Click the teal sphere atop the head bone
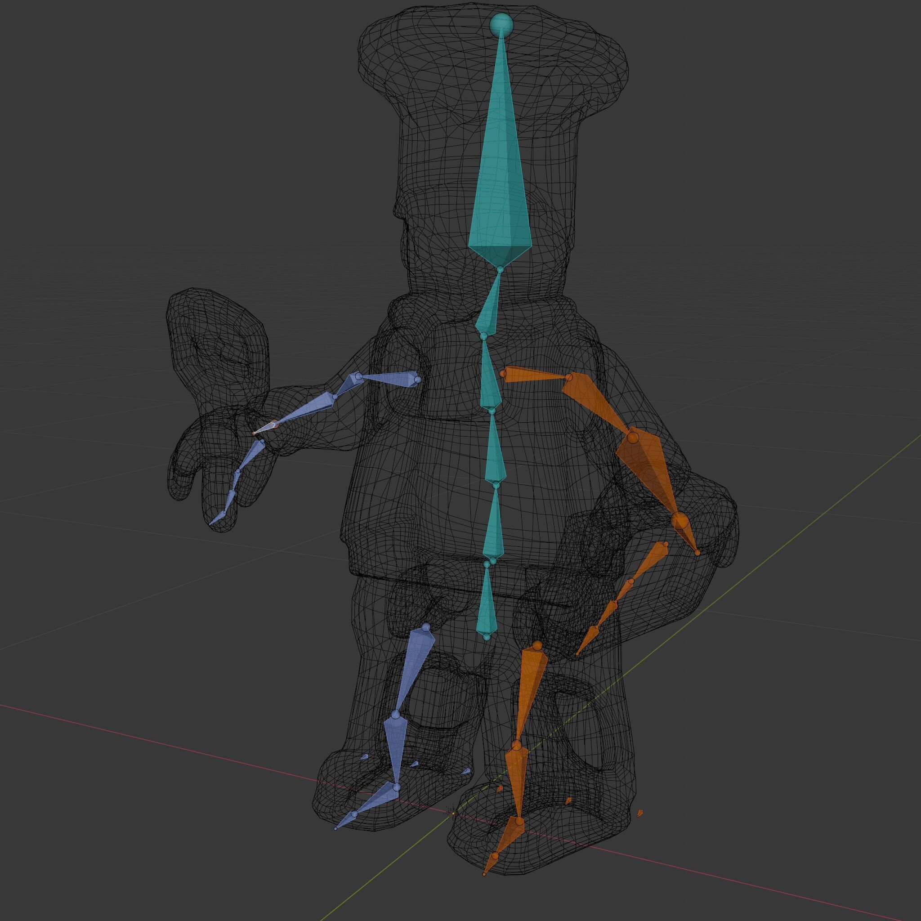Image resolution: width=921 pixels, height=921 pixels. point(501,23)
